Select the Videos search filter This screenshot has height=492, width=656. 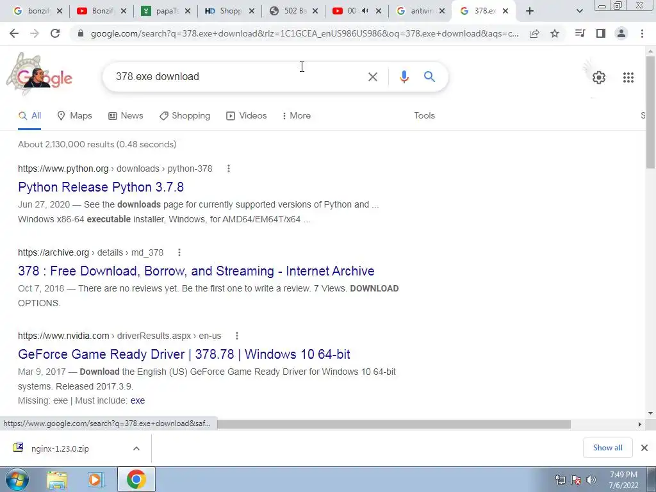pos(247,116)
